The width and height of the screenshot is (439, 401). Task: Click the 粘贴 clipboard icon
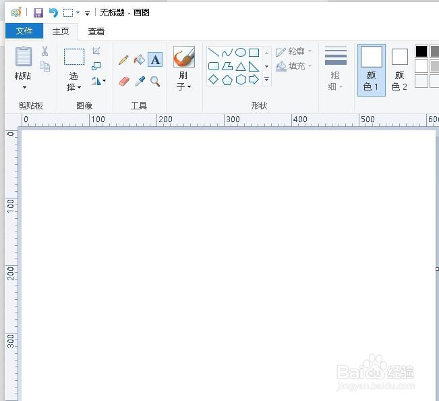24,56
